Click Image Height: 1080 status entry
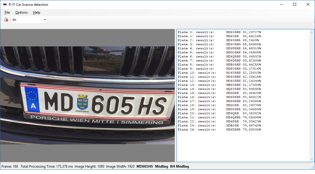 tap(89, 166)
